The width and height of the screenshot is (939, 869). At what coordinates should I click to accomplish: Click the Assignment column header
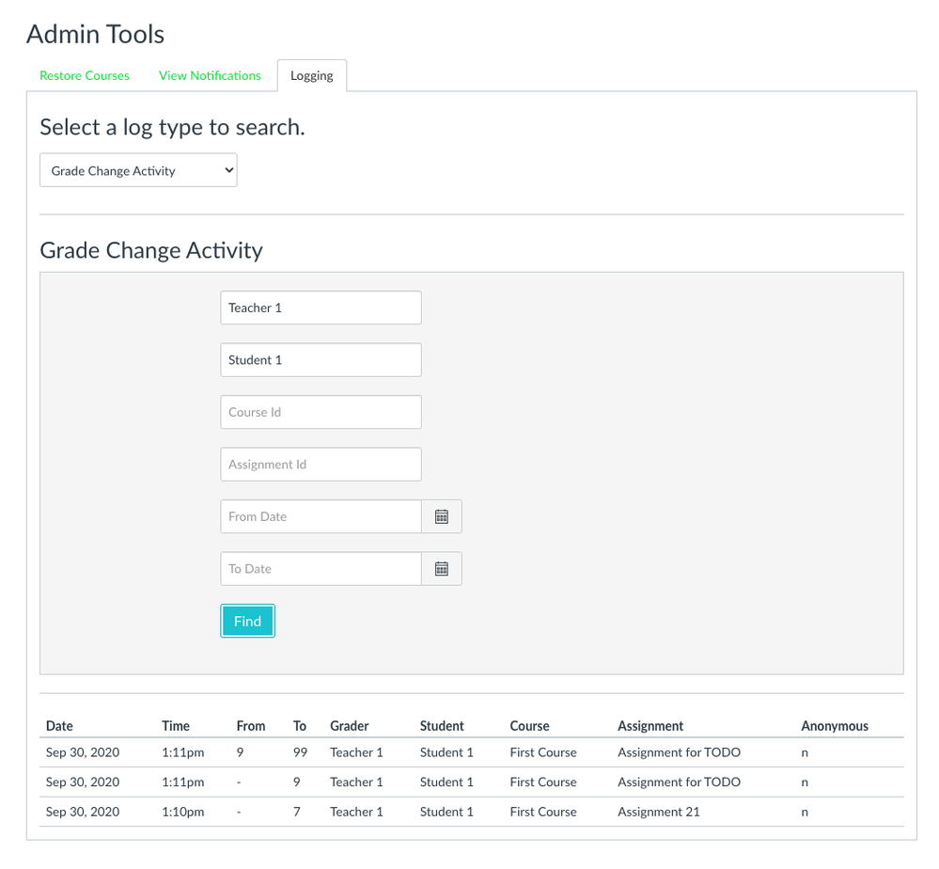point(650,726)
